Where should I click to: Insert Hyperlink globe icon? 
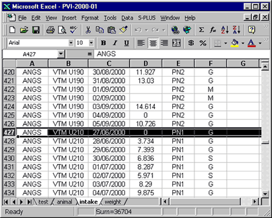point(175,30)
